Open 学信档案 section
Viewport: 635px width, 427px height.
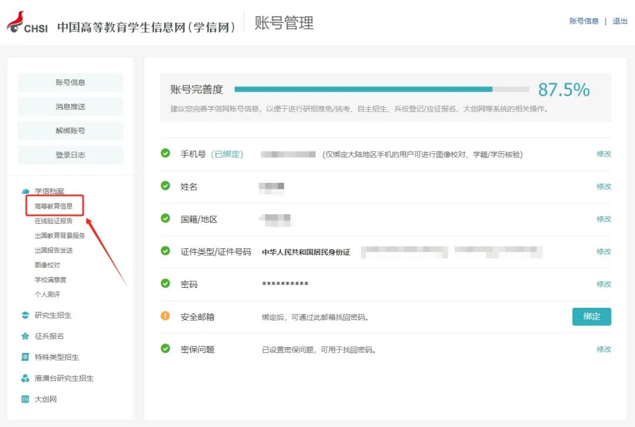tap(49, 191)
